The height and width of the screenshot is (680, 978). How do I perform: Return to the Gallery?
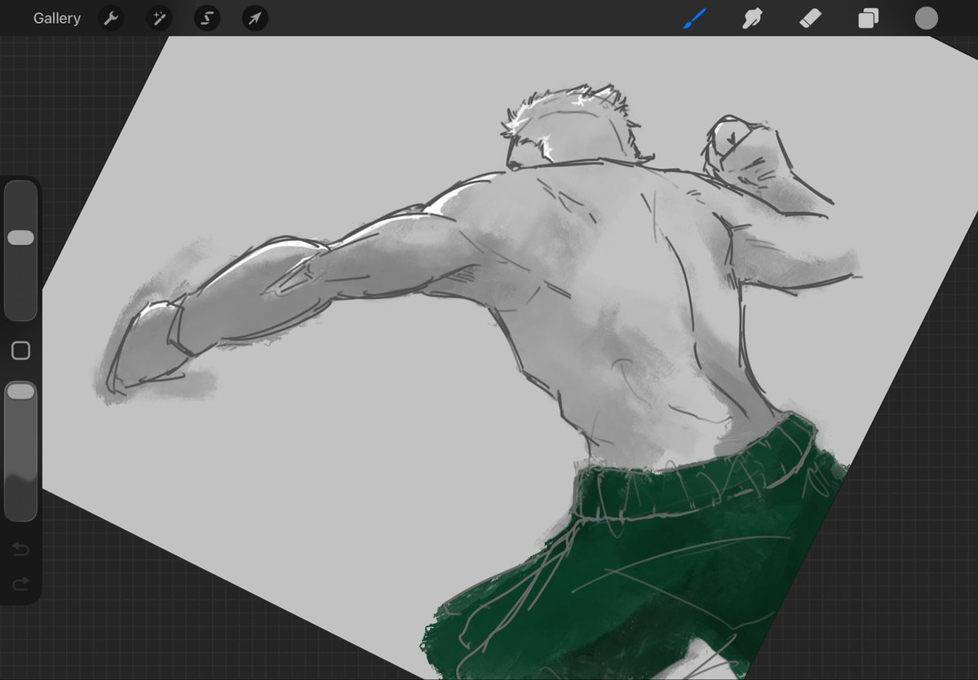coord(57,19)
